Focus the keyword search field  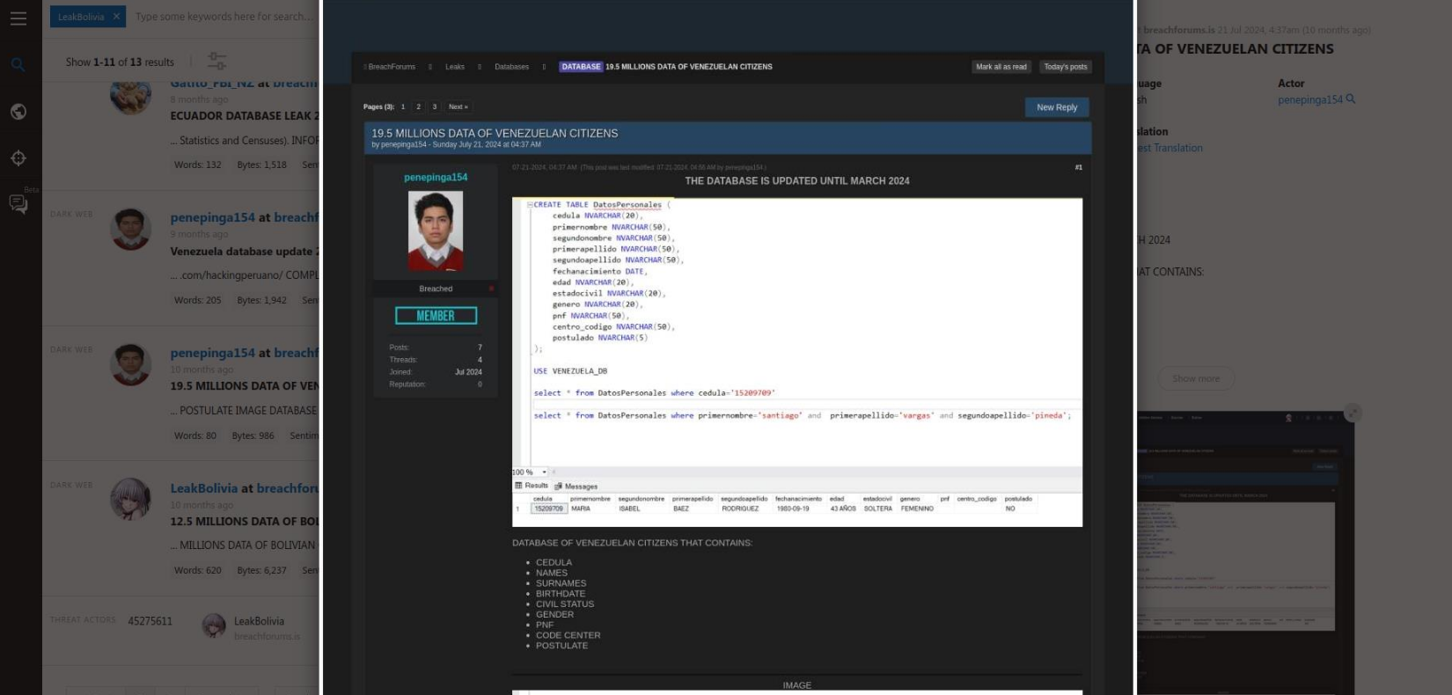point(224,17)
